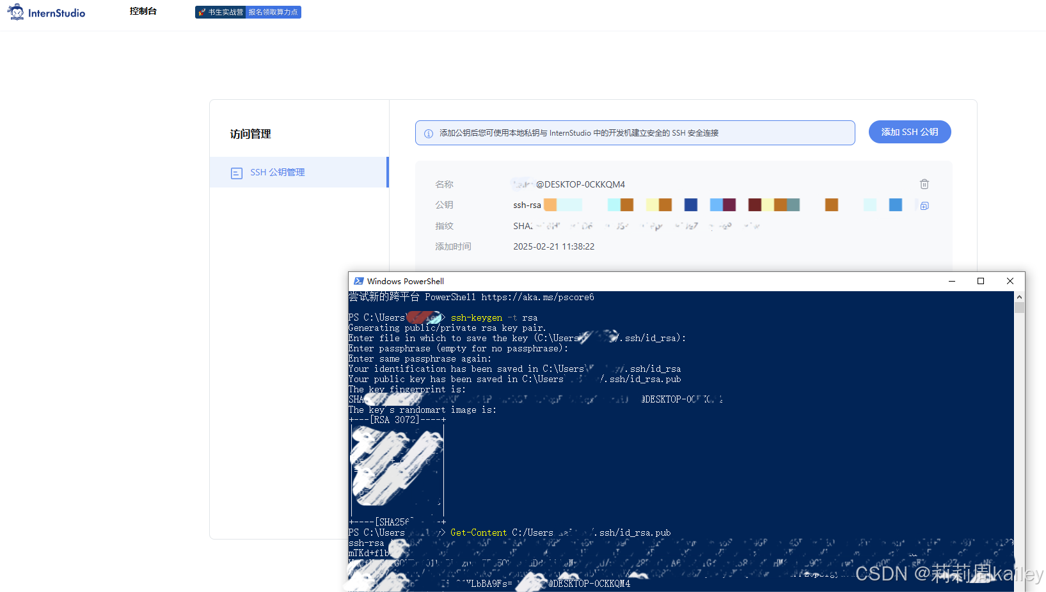The height and width of the screenshot is (592, 1046).
Task: Click the 添加时间 field label
Action: (x=453, y=246)
